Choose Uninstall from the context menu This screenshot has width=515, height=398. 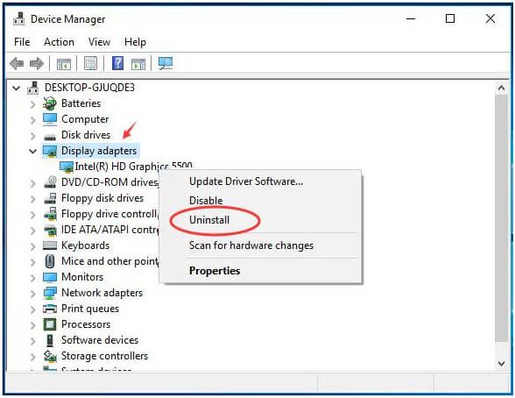(x=209, y=220)
